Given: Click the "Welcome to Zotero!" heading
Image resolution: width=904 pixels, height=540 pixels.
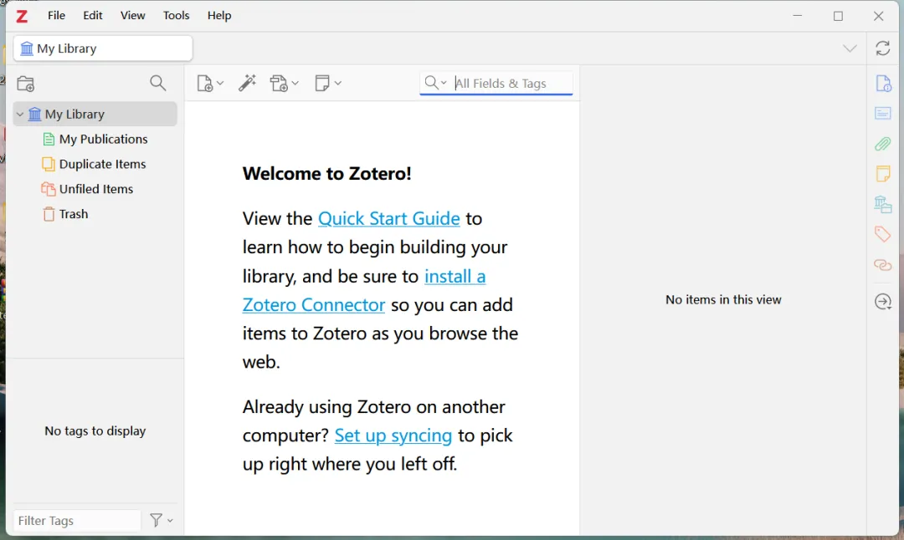Looking at the screenshot, I should 327,174.
